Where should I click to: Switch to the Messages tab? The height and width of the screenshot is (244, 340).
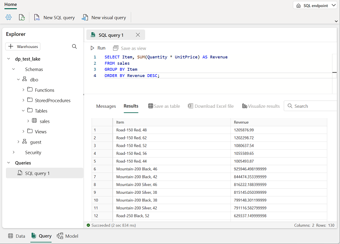[x=106, y=106]
